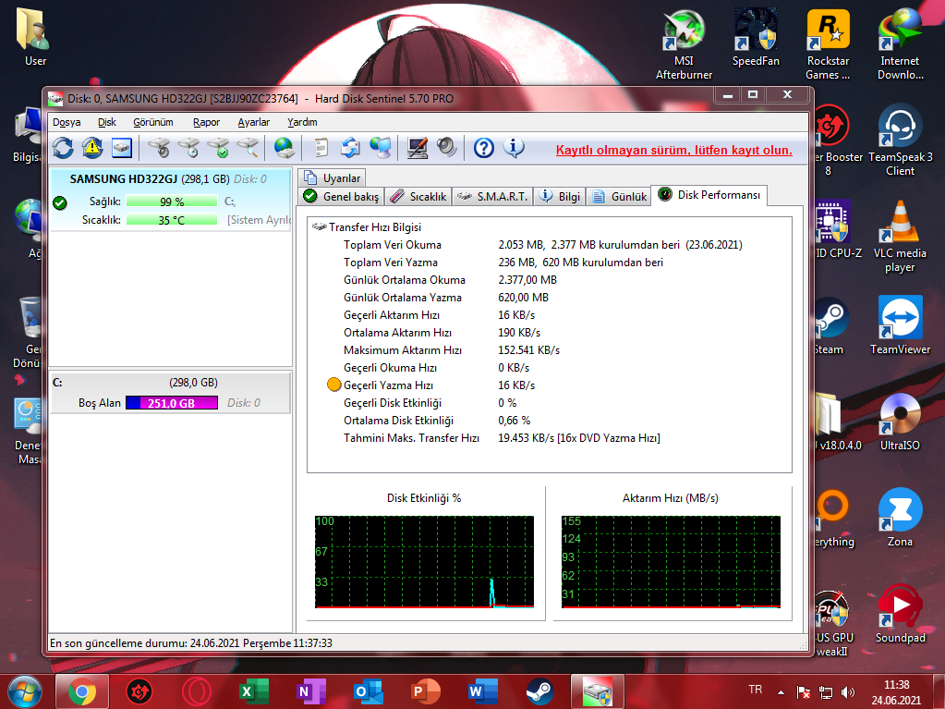Click the green 99 % health bar

click(172, 202)
